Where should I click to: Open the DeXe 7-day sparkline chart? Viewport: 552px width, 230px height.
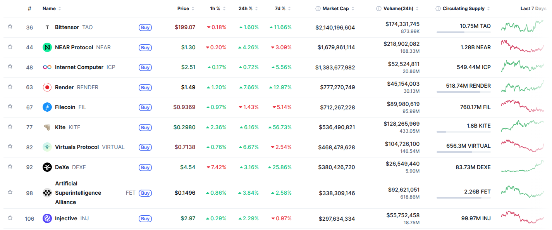pyautogui.click(x=522, y=167)
